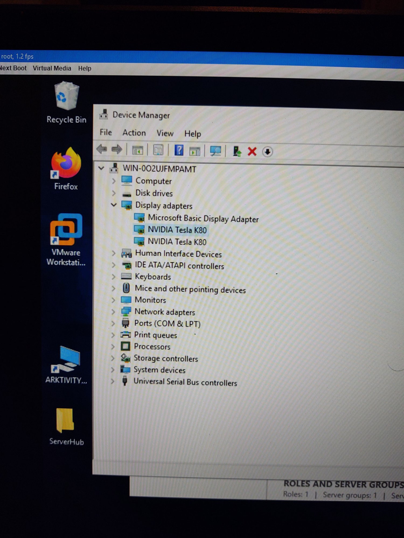The height and width of the screenshot is (538, 404).
Task: Click Scan for hardware changes icon
Action: [x=215, y=151]
